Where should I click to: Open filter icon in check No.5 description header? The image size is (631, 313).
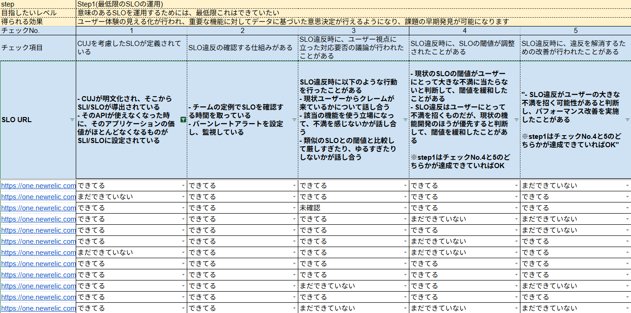coord(627,120)
